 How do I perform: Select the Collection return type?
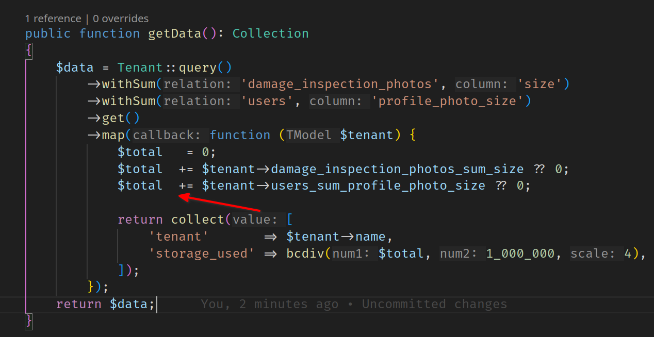coord(270,34)
